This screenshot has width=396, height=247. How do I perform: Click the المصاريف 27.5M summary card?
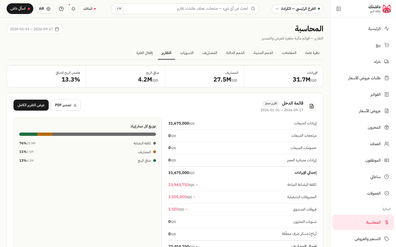pos(204,76)
